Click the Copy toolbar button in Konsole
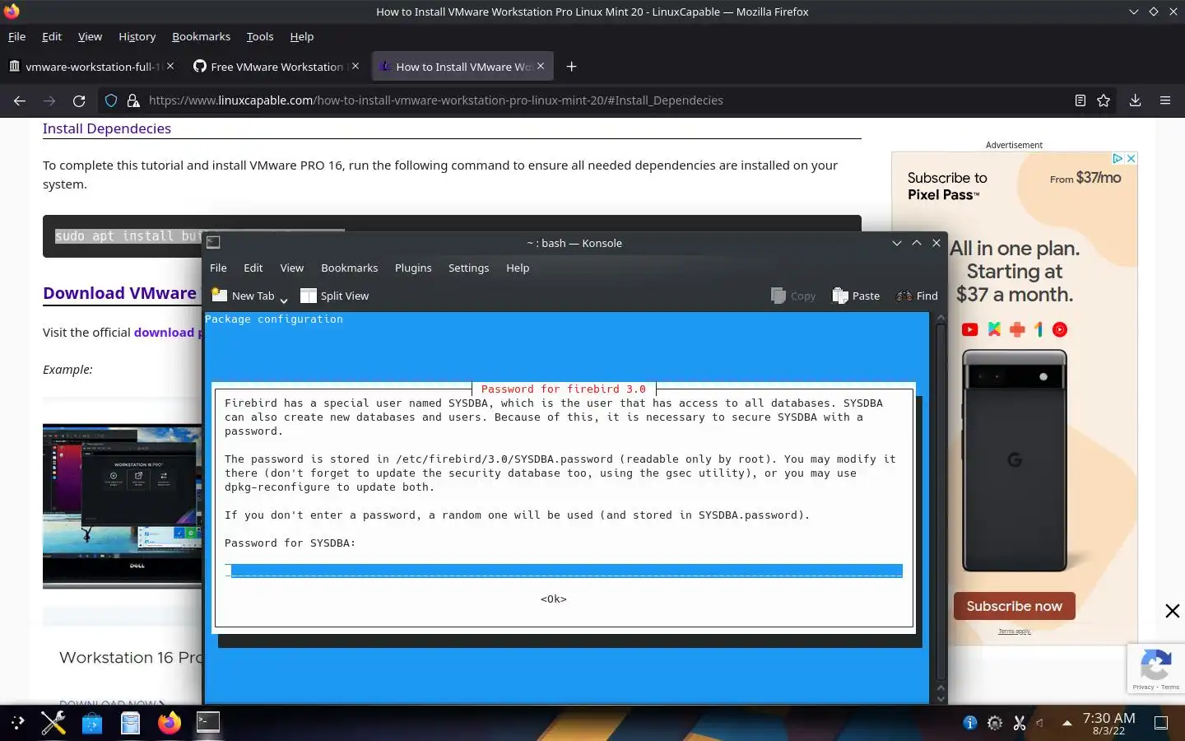The height and width of the screenshot is (741, 1185). click(x=793, y=296)
